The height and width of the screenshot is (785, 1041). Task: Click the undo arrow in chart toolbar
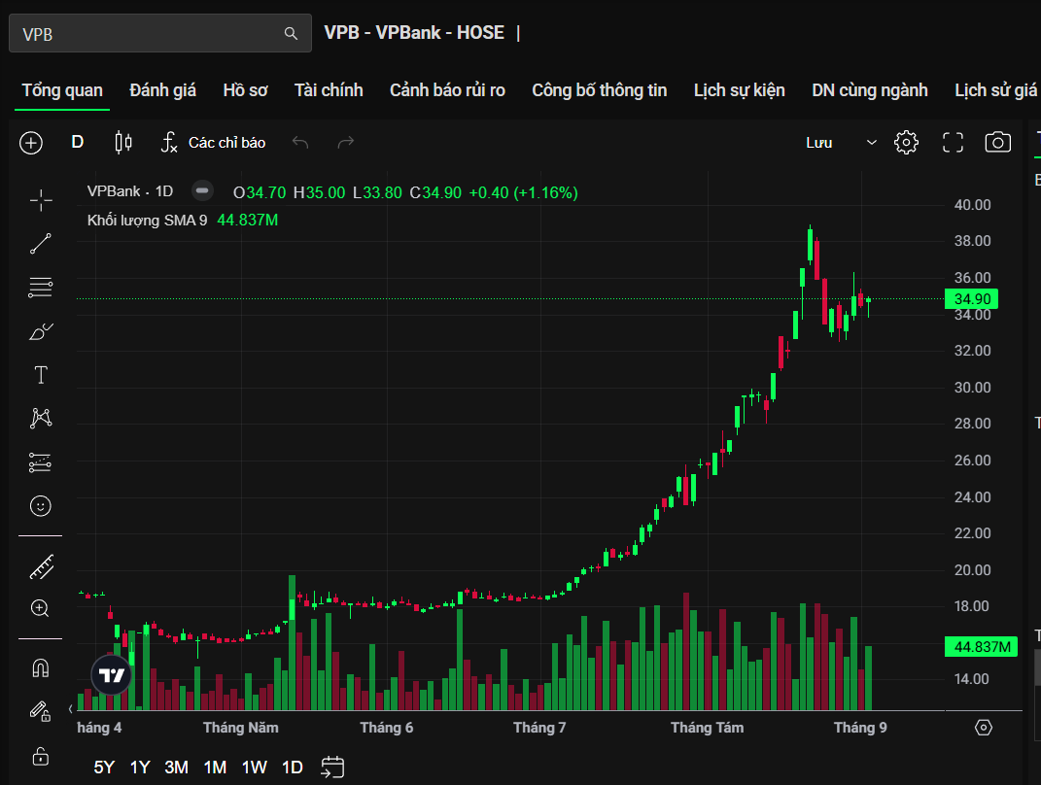(x=300, y=142)
